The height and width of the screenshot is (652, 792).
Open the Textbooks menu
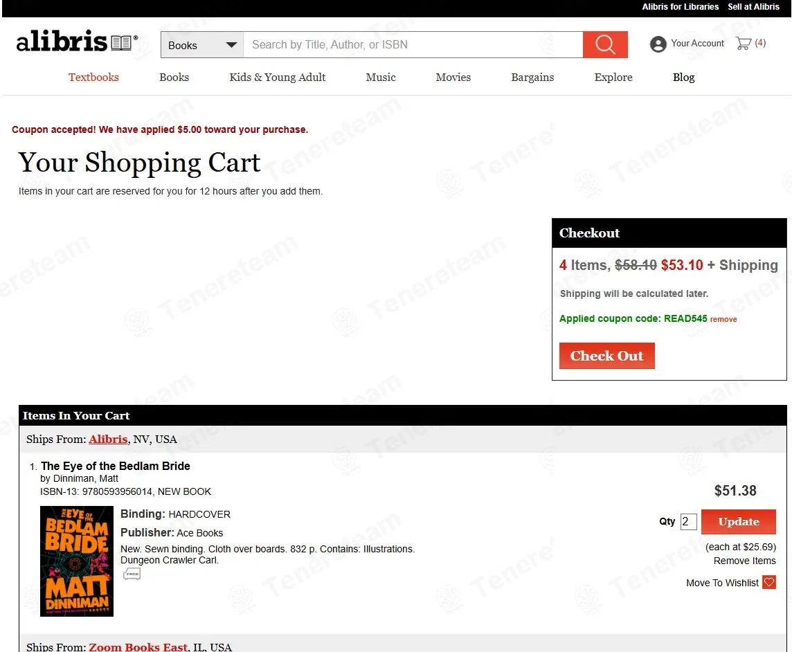point(93,78)
